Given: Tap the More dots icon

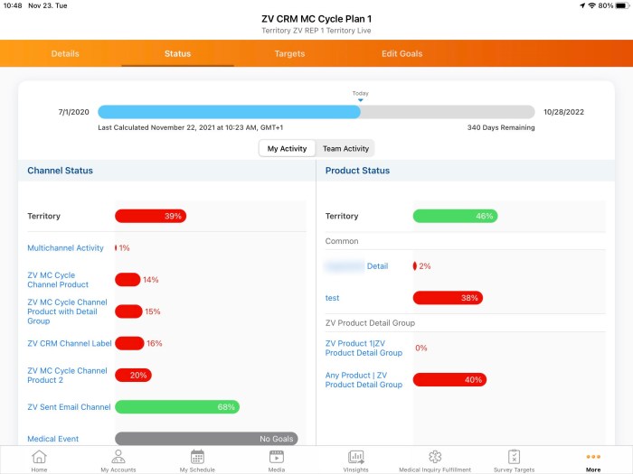Looking at the screenshot, I should [x=593, y=457].
